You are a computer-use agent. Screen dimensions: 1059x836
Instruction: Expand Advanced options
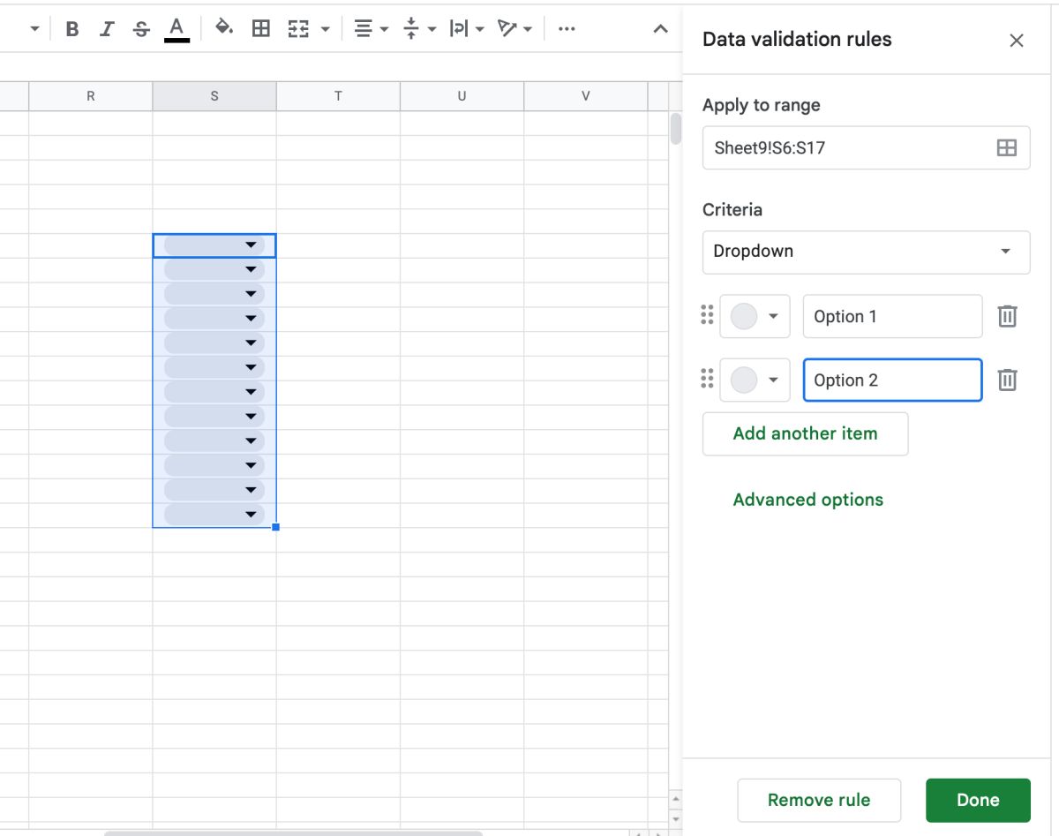tap(807, 500)
